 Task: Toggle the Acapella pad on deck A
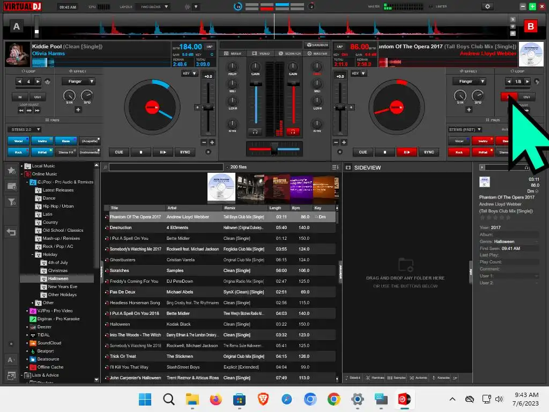[x=90, y=141]
